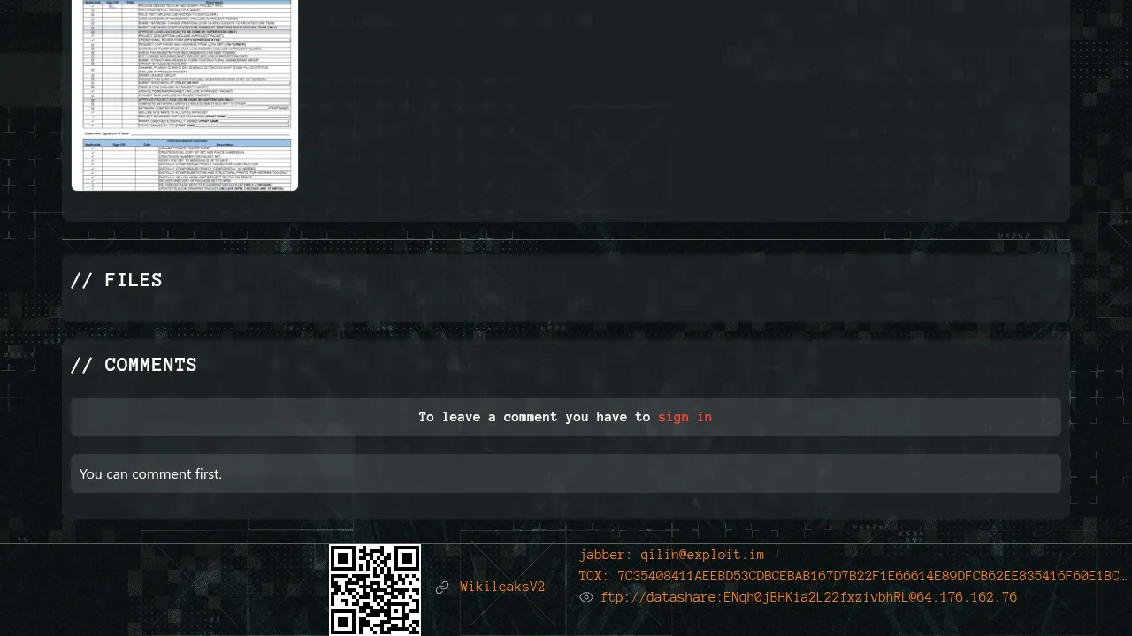Viewport: 1132px width, 636px height.
Task: Click the red sign in link
Action: click(x=685, y=417)
